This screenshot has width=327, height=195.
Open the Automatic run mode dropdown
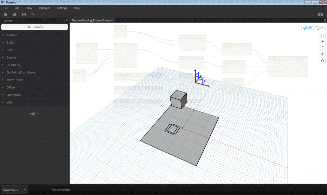pyautogui.click(x=14, y=189)
